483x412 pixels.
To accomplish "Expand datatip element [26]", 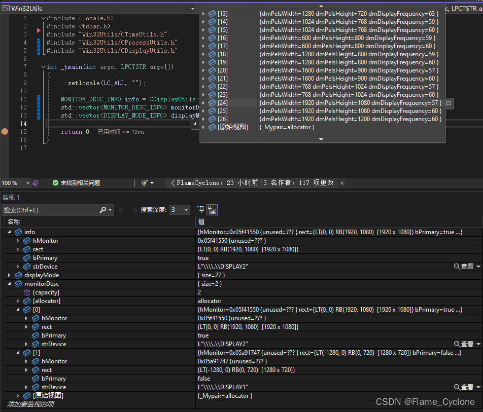I will [203, 119].
